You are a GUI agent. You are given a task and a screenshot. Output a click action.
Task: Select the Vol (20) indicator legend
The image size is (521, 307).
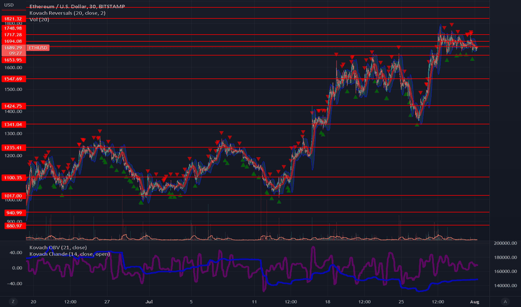click(39, 20)
